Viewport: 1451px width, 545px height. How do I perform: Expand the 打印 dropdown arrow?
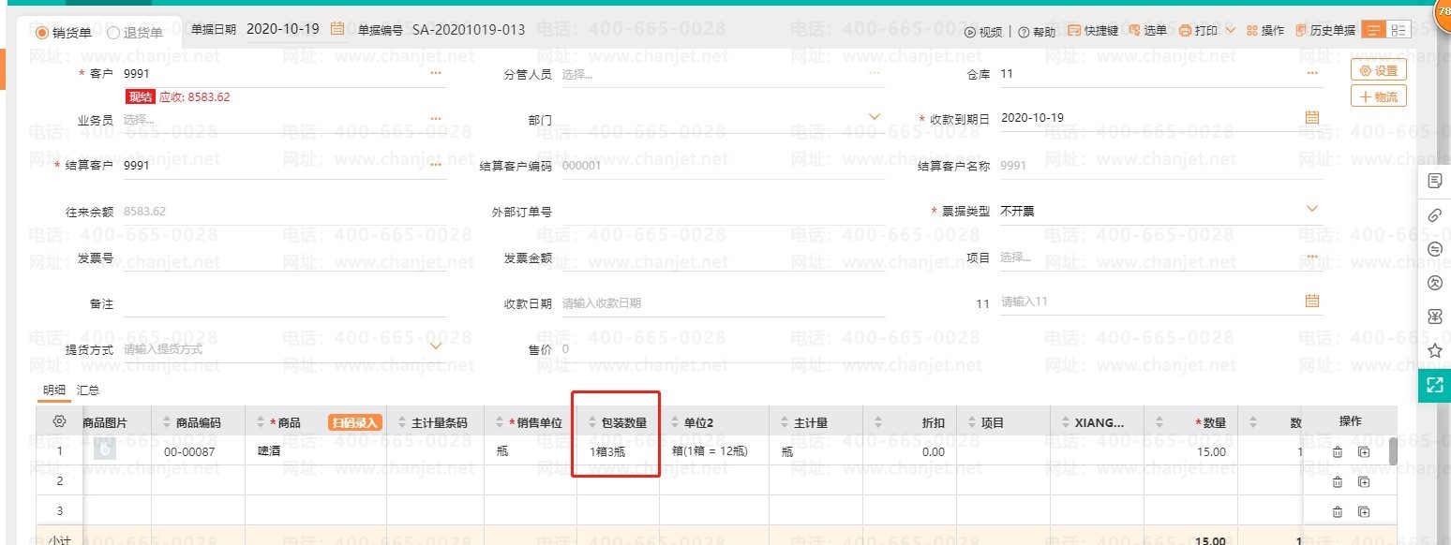[1231, 31]
